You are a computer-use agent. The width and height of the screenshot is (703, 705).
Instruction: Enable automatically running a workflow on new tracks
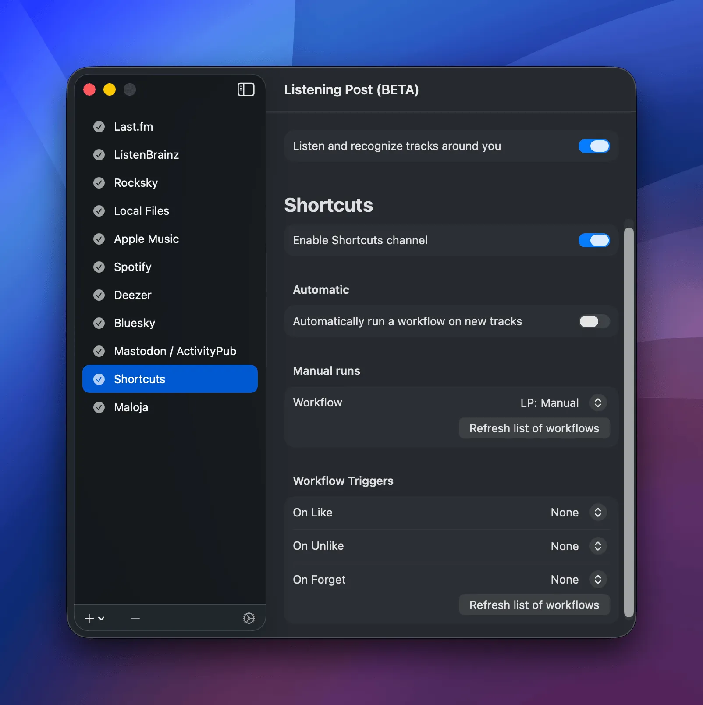pyautogui.click(x=593, y=321)
